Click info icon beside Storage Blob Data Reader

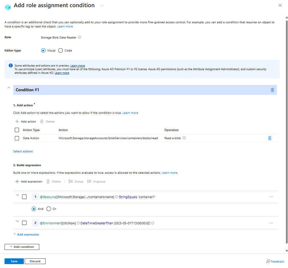pyautogui.click(x=79, y=37)
